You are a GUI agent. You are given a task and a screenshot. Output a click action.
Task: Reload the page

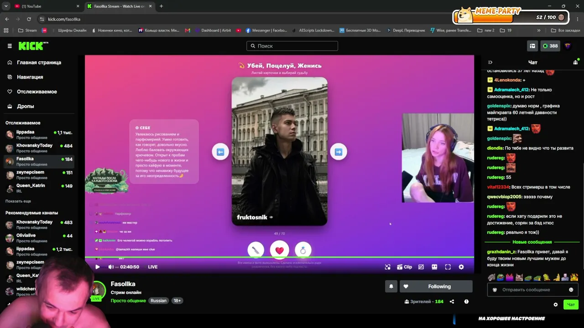pyautogui.click(x=29, y=19)
